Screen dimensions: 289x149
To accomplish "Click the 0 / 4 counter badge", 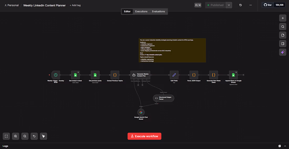I will click(x=198, y=5).
